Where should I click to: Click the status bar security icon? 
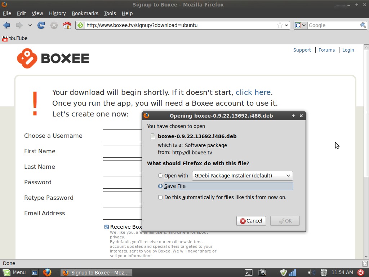tap(365, 263)
